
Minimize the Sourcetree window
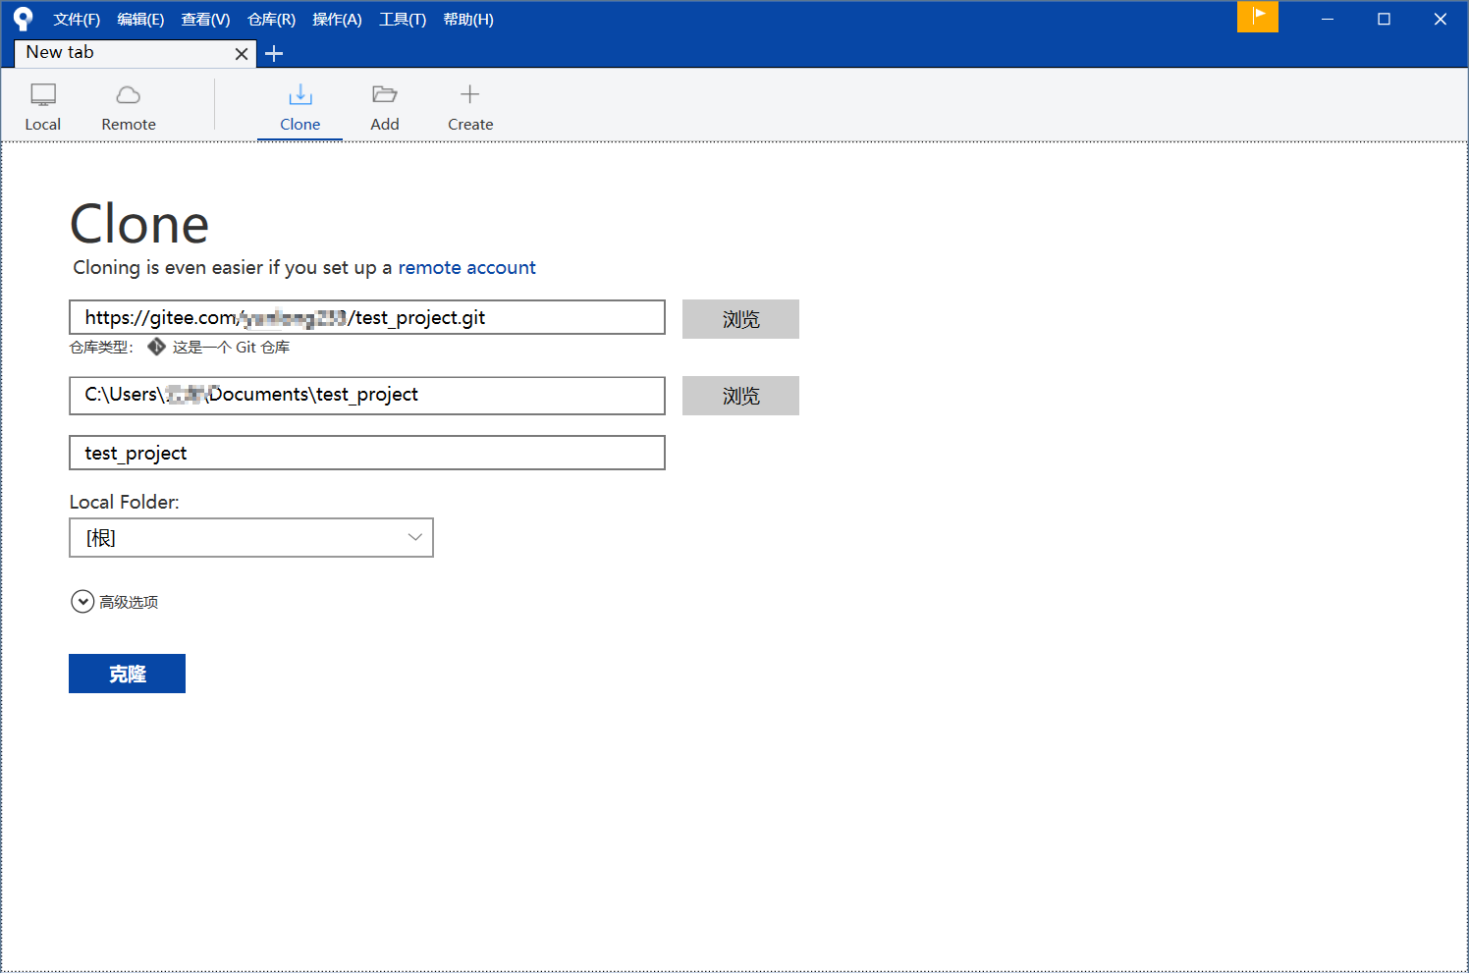[1328, 19]
